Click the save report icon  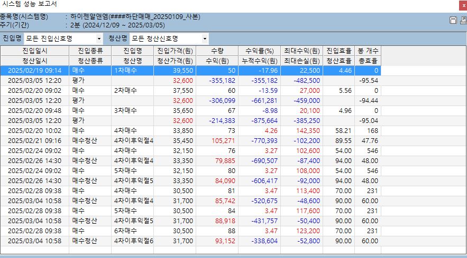coord(453,20)
